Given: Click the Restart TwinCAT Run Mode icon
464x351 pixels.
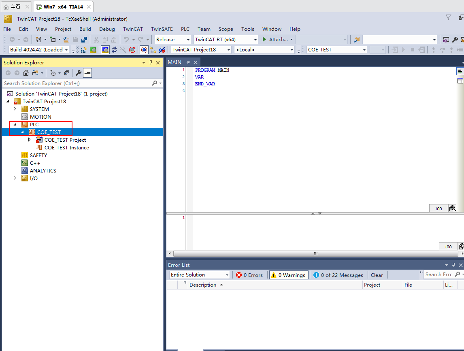Looking at the screenshot, I should (93, 50).
